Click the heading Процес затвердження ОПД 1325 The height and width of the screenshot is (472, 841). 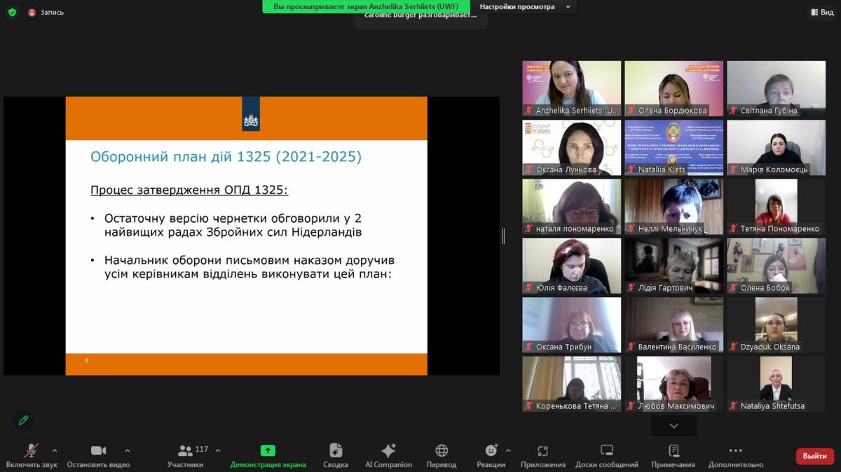(x=189, y=190)
